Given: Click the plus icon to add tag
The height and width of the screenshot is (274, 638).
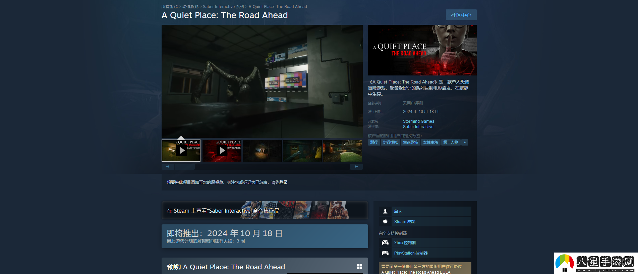Looking at the screenshot, I should point(465,143).
